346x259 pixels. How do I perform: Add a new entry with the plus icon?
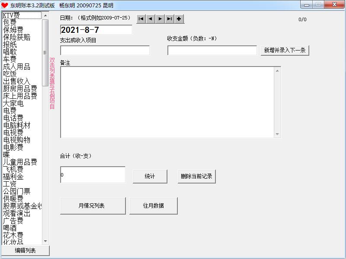pos(179,19)
